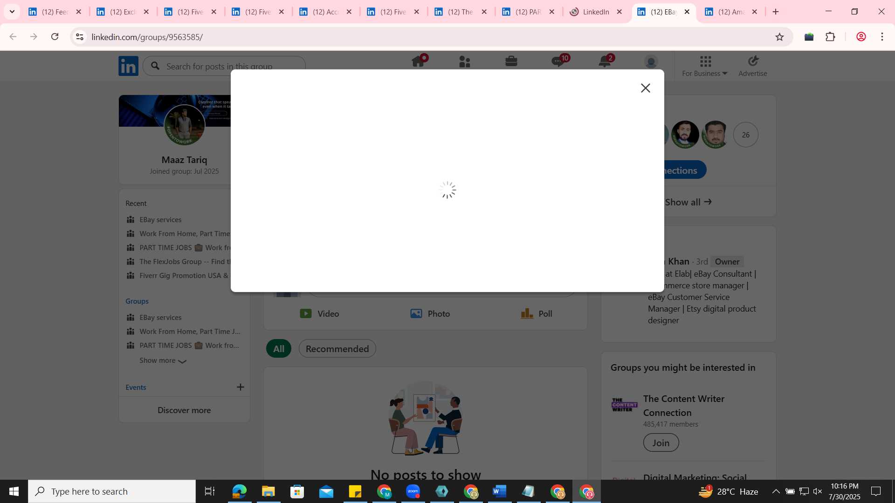Screen dimensions: 895x503
Task: Open Messaging icon with 10 badge
Action: click(x=558, y=61)
